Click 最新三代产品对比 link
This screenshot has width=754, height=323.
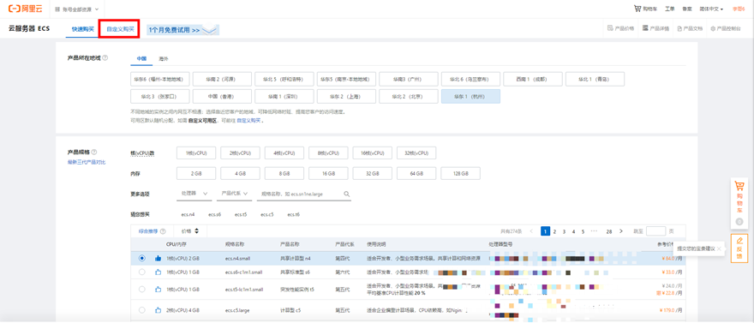click(87, 162)
